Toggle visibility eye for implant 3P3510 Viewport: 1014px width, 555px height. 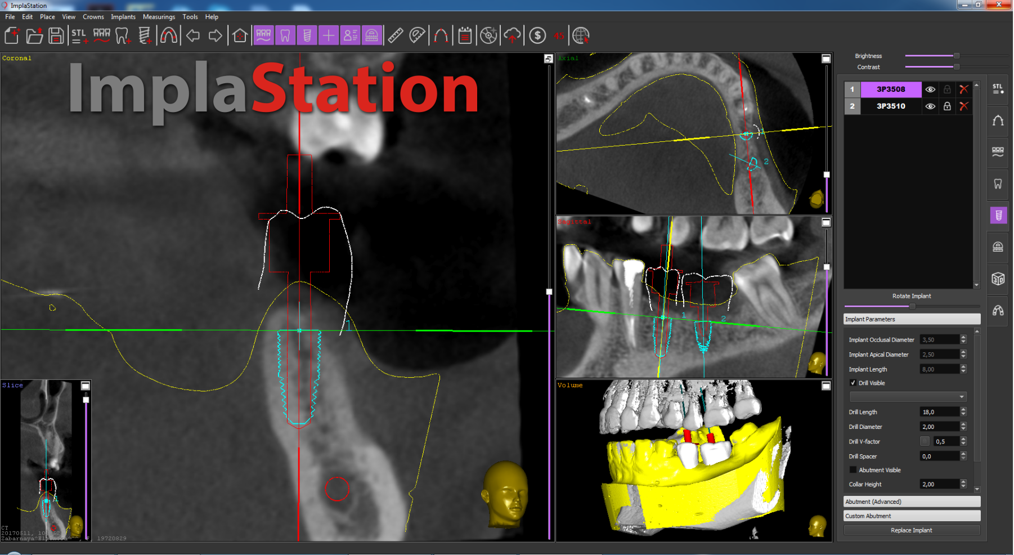click(x=931, y=106)
